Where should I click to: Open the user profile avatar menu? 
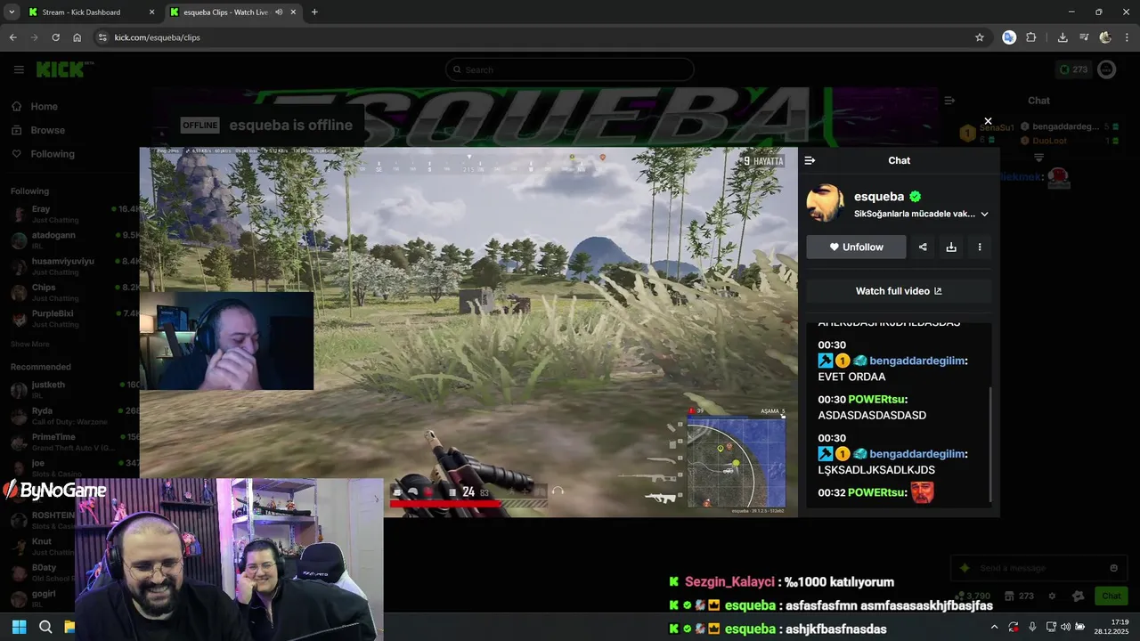pos(1106,69)
